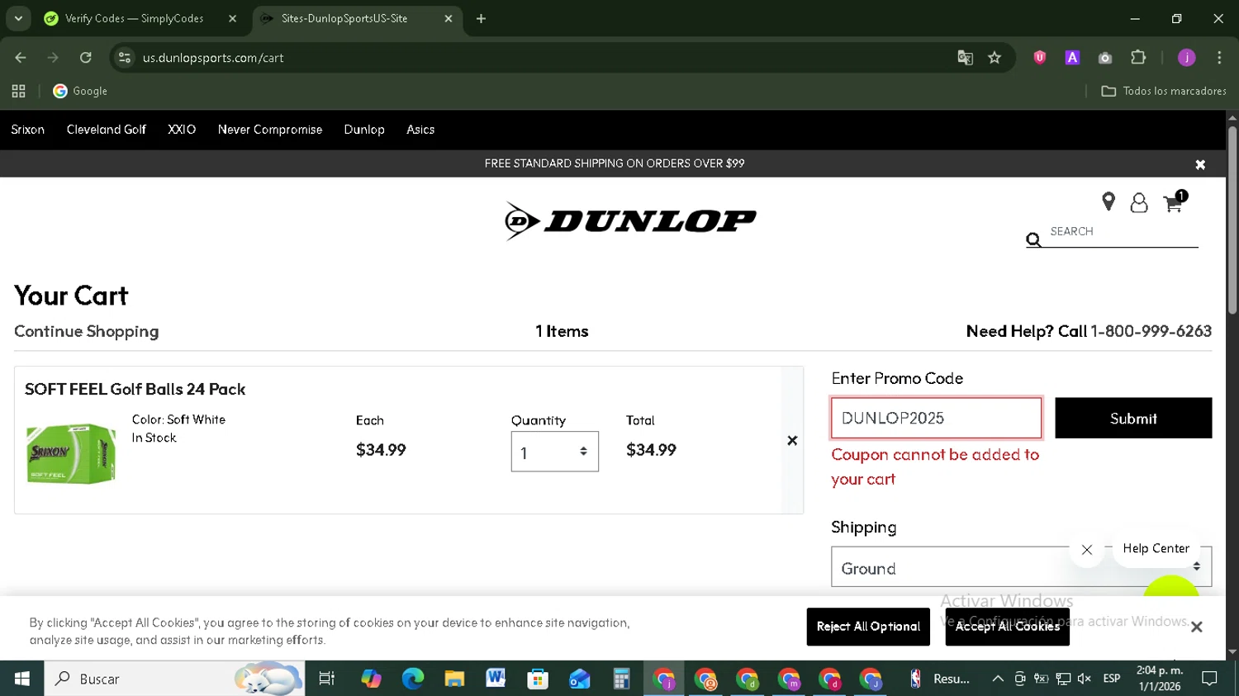Show hidden system tray icons

998,679
